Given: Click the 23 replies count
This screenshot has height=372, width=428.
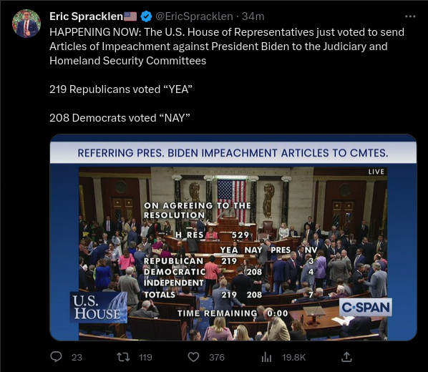Looking at the screenshot, I should coord(77,357).
